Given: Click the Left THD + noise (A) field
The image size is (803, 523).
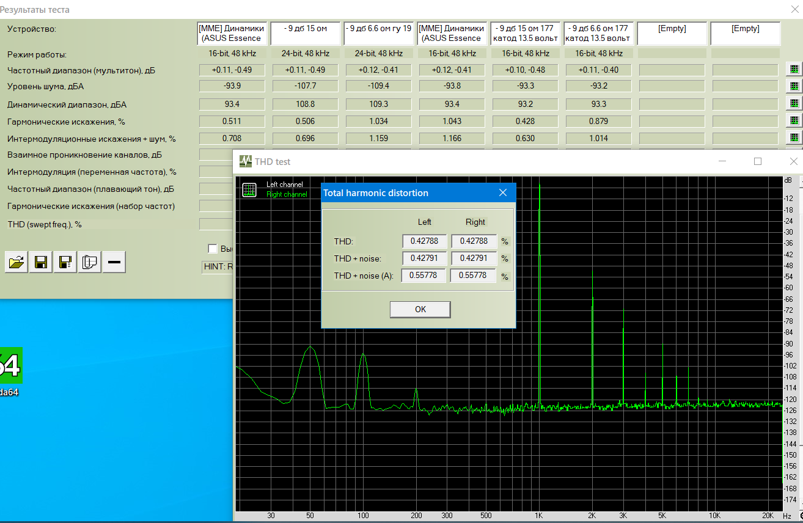Looking at the screenshot, I should click(424, 276).
